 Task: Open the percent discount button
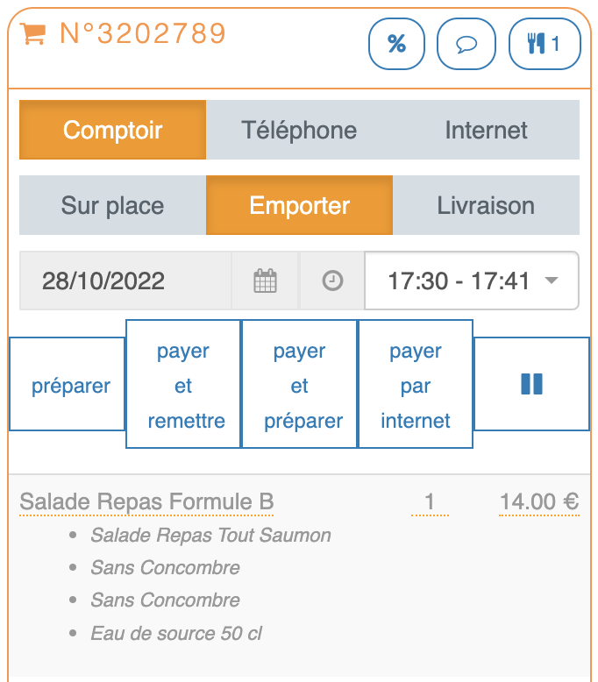point(397,44)
